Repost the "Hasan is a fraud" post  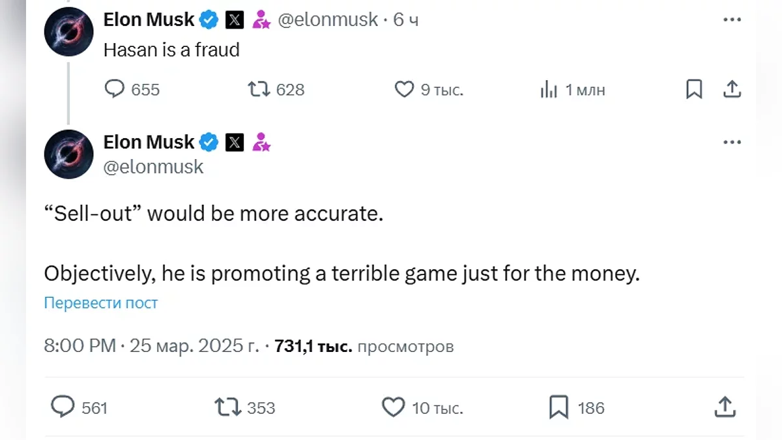259,89
